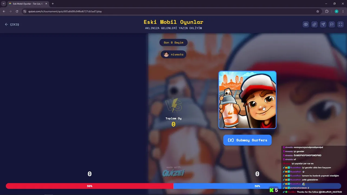Image resolution: width=347 pixels, height=195 pixels.
Task: Vote with the (2) Subway Surfers button
Action: coord(247,140)
